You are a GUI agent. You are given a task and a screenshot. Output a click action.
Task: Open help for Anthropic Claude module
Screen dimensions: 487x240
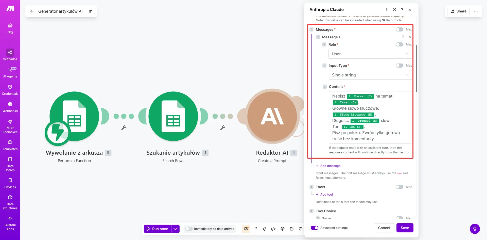click(402, 10)
